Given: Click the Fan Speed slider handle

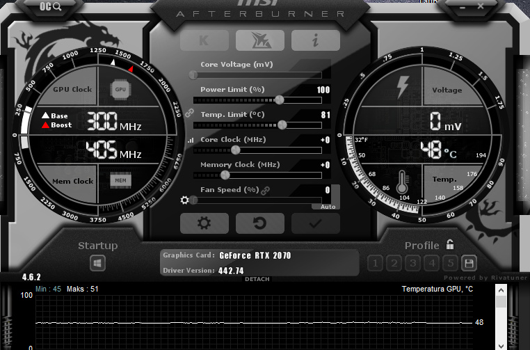Looking at the screenshot, I should point(193,200).
